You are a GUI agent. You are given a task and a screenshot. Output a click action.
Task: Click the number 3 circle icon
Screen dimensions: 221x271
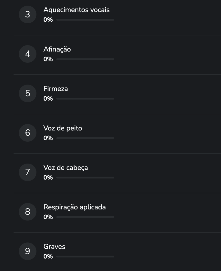28,15
